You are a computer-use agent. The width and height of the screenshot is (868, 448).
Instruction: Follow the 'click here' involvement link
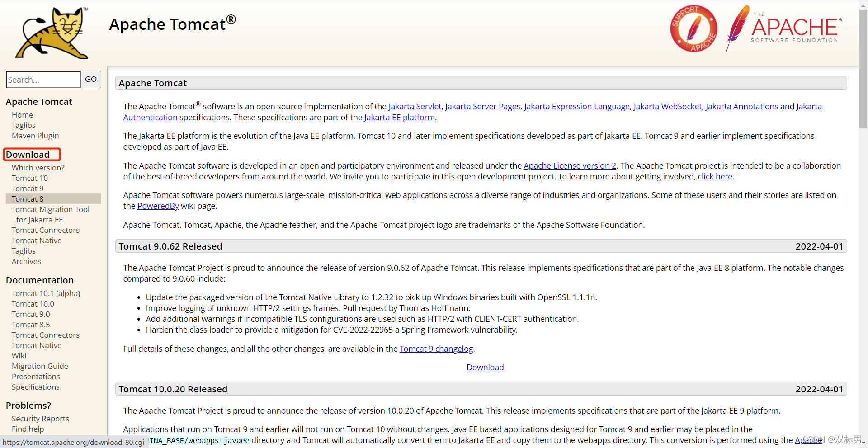point(715,177)
